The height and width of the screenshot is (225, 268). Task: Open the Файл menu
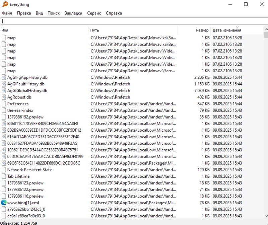point(7,13)
